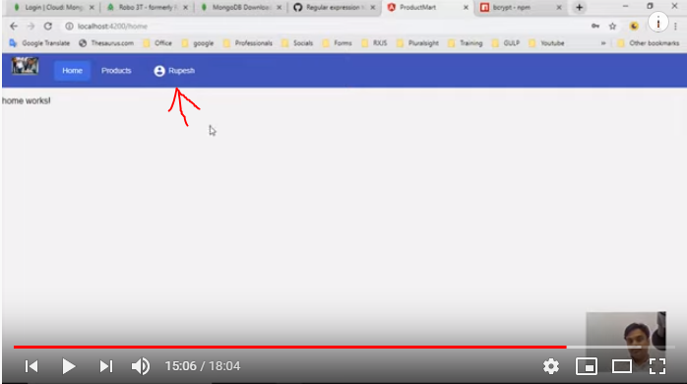Play the video
The height and width of the screenshot is (384, 687).
(68, 366)
